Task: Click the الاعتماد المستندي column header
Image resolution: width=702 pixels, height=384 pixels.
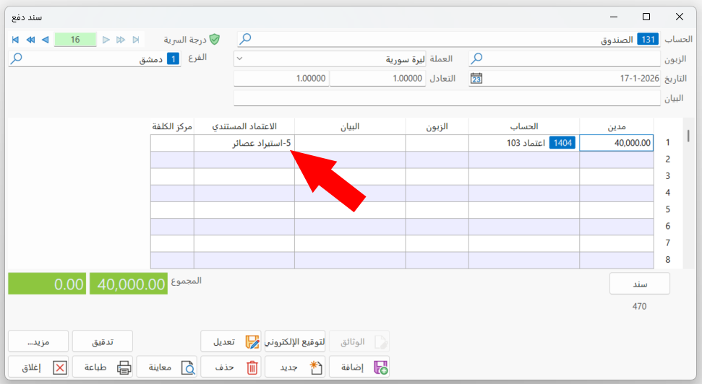Action: (x=244, y=127)
